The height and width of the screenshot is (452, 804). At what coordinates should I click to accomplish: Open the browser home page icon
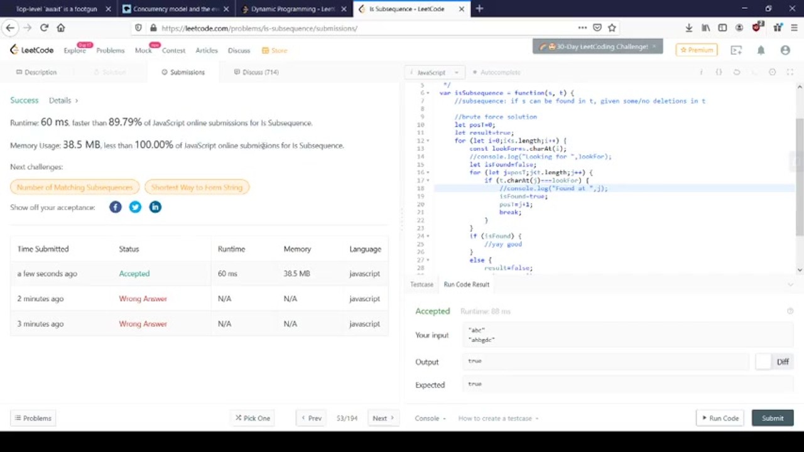point(61,28)
